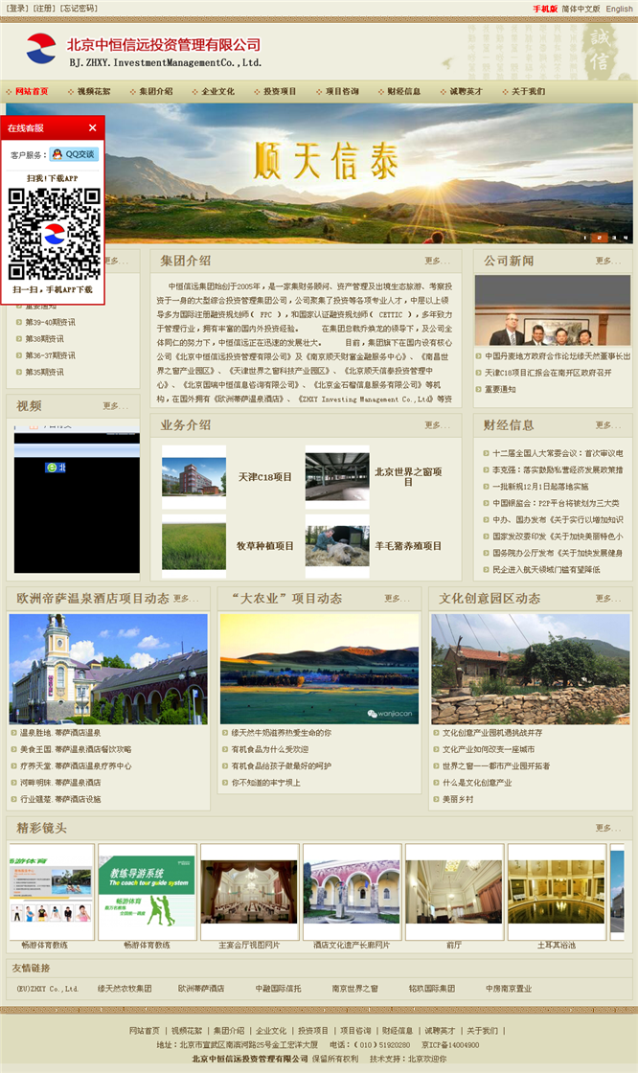The image size is (638, 1073).
Task: Select banner slide indicator 4
Action: [x=626, y=237]
